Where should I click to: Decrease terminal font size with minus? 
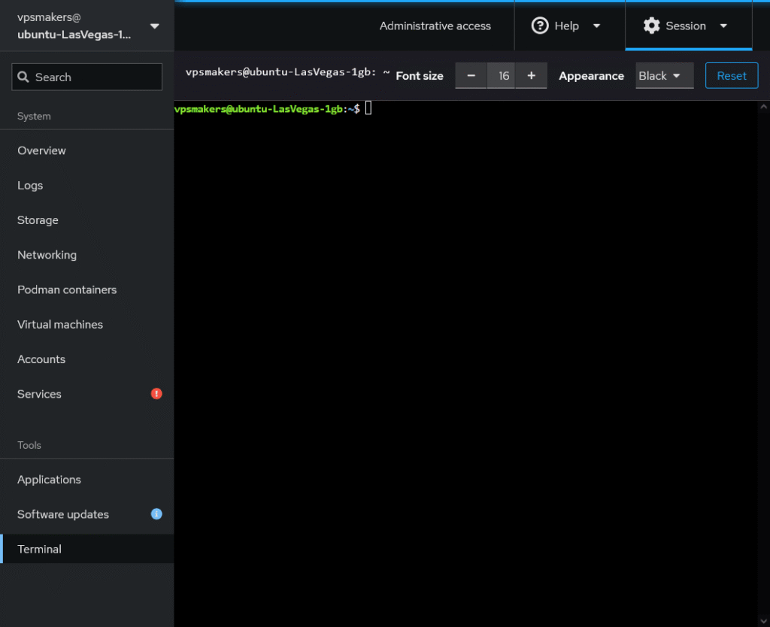pos(471,76)
